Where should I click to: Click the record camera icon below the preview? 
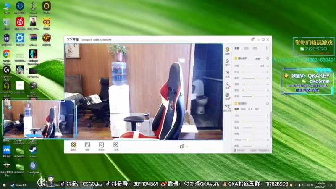point(182,147)
